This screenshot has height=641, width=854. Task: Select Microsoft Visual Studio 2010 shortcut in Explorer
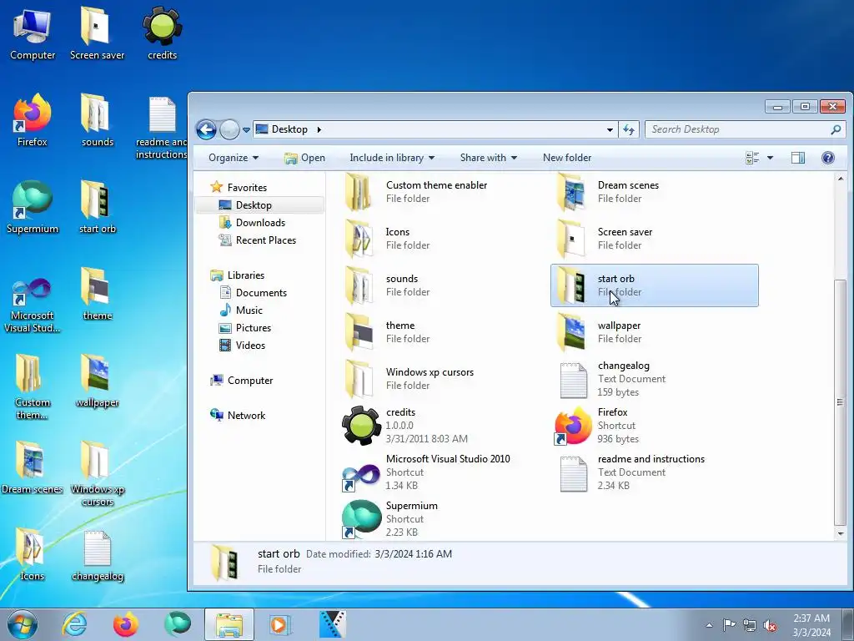pos(442,472)
